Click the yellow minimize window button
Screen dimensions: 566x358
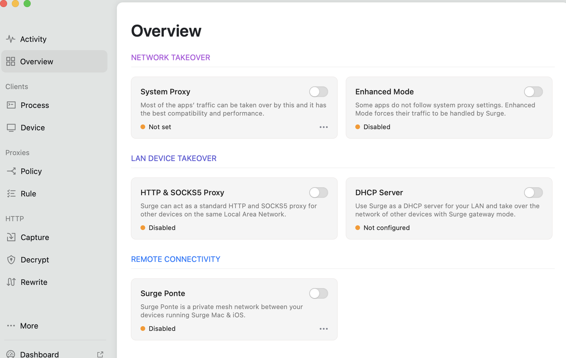pos(15,3)
